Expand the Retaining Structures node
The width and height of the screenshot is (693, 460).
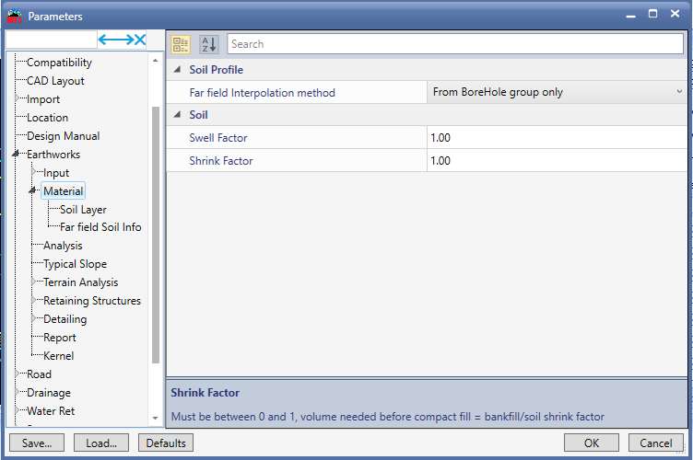tap(33, 300)
